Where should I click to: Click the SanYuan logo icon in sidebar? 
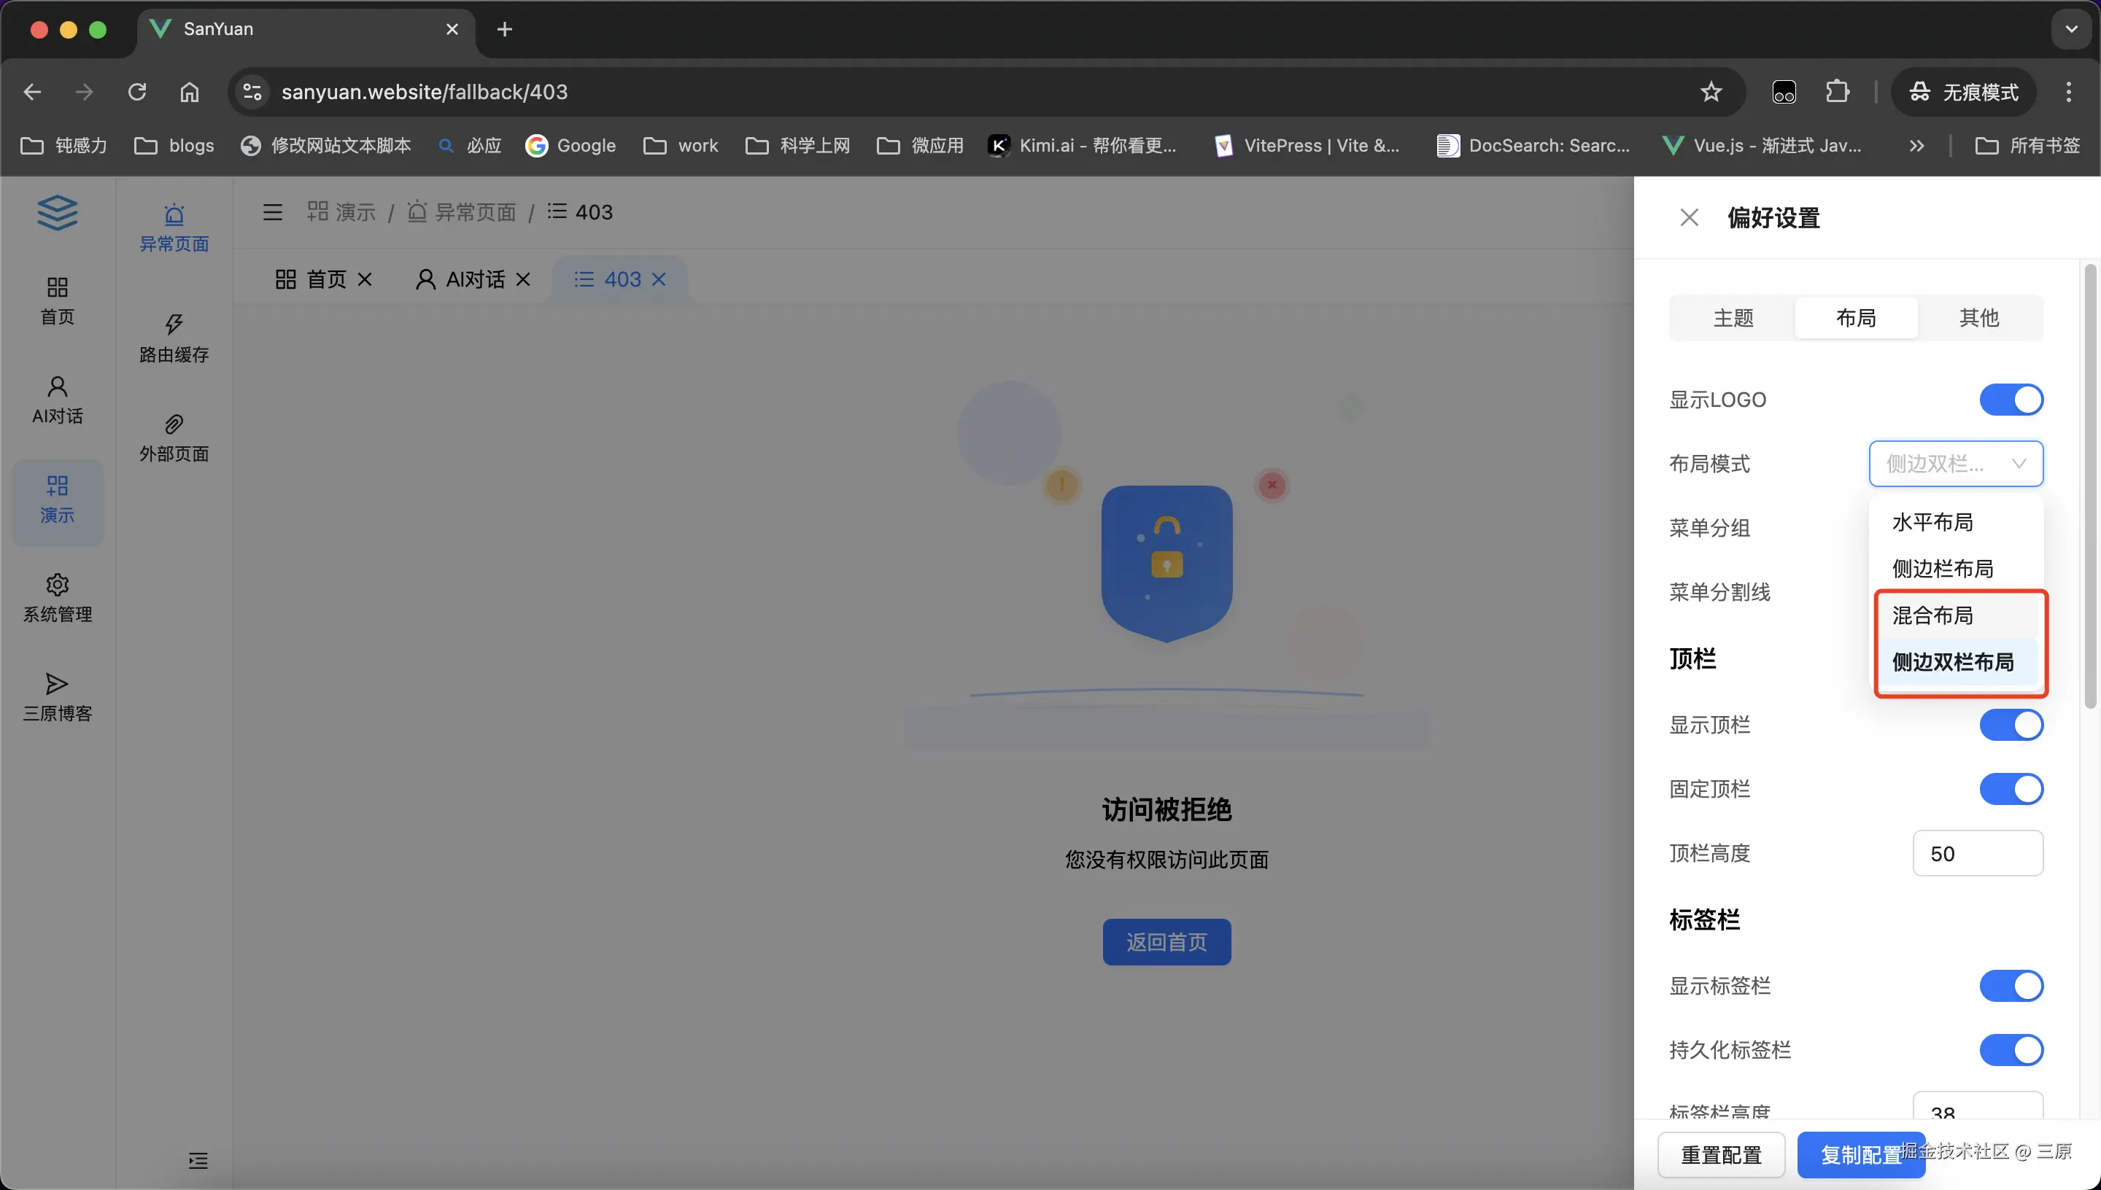pyautogui.click(x=56, y=212)
